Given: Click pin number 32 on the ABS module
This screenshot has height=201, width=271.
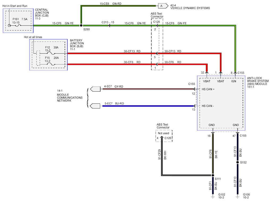Looking at the screenshot, I should (x=202, y=73).
